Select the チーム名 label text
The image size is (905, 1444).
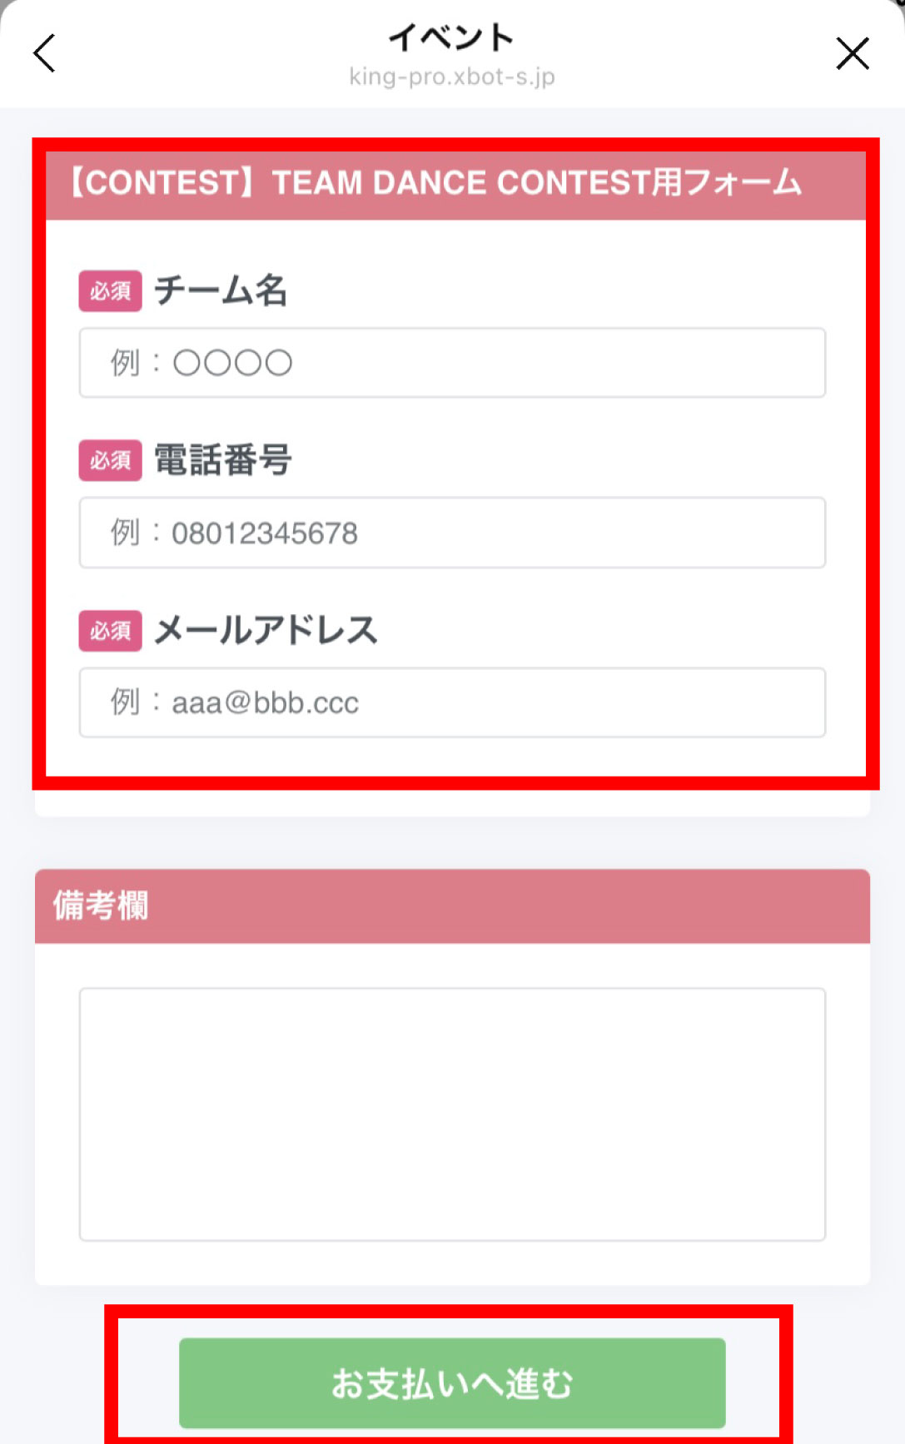click(221, 291)
